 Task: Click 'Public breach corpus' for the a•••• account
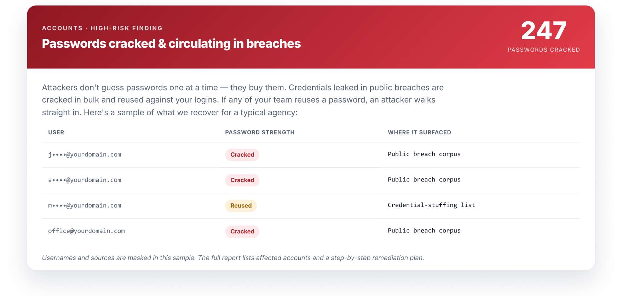(424, 180)
